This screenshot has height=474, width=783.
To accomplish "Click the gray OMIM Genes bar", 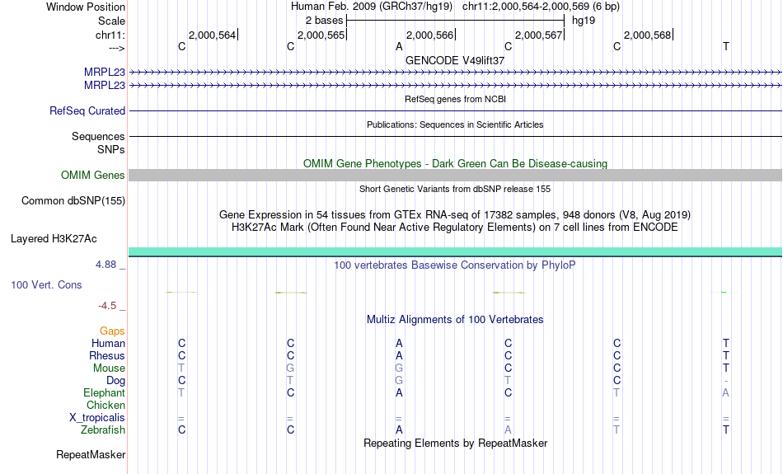I will click(x=456, y=176).
